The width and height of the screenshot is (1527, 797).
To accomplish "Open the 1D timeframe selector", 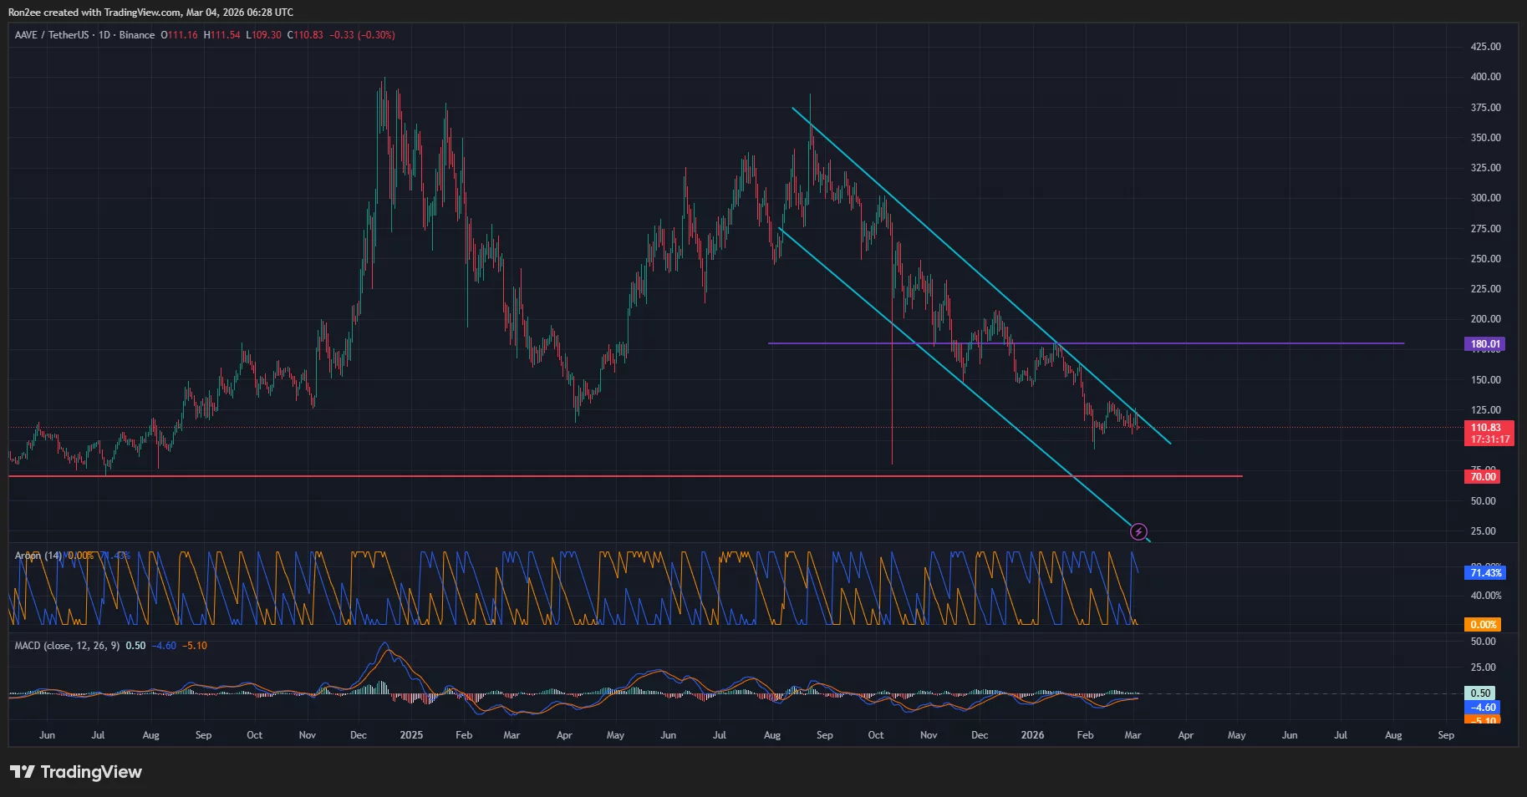I will 103,35.
